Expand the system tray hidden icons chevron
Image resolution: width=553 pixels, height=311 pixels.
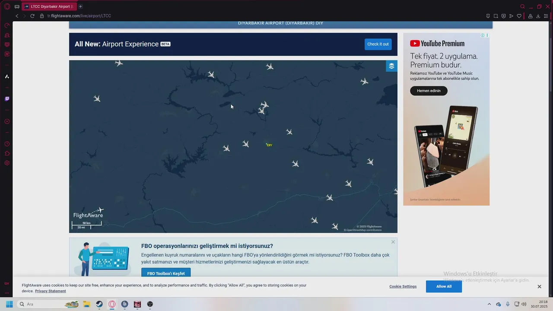pyautogui.click(x=489, y=304)
